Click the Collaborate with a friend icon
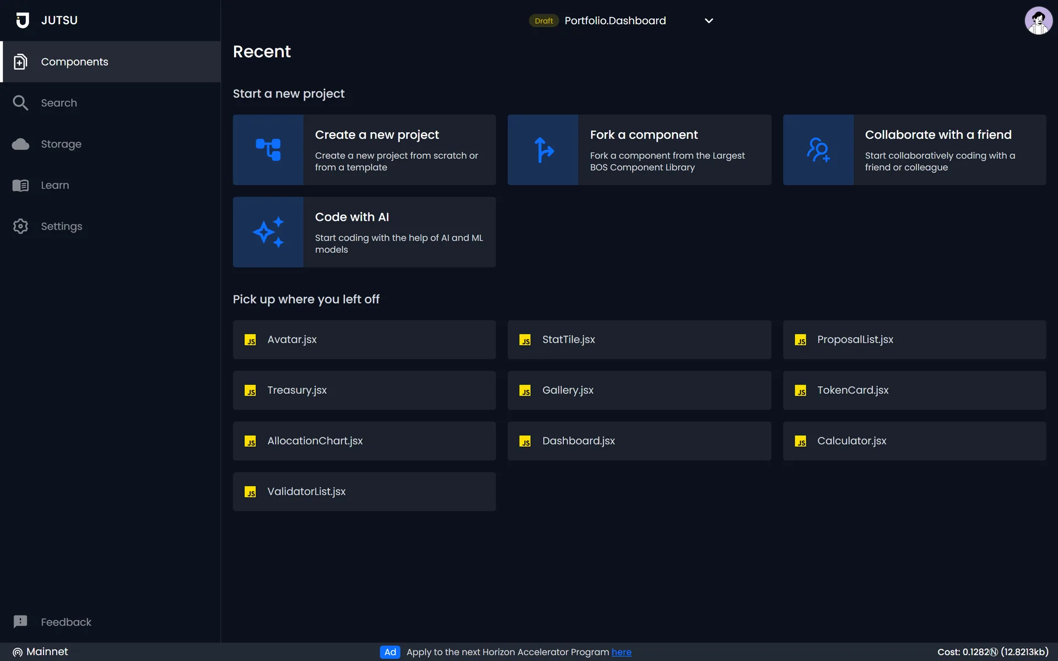This screenshot has height=661, width=1058. click(818, 150)
